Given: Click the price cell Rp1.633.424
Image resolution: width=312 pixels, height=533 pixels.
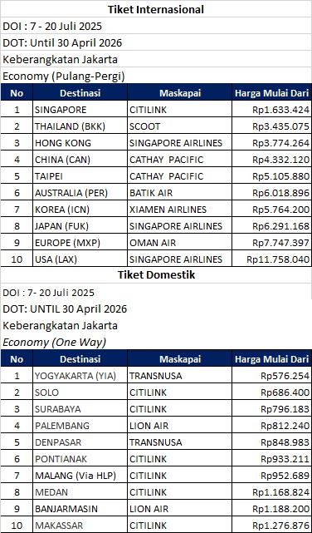Looking at the screenshot, I should pyautogui.click(x=272, y=110).
